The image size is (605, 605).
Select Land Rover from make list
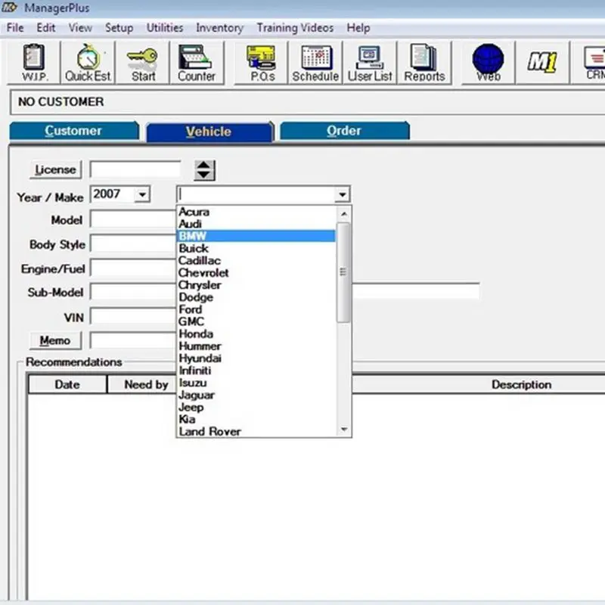[x=256, y=432]
